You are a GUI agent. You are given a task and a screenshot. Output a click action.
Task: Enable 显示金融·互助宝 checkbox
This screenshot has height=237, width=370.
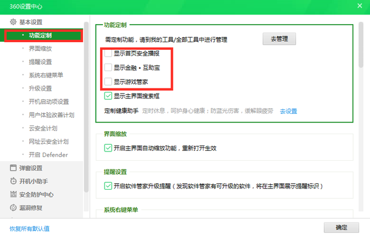(108, 68)
